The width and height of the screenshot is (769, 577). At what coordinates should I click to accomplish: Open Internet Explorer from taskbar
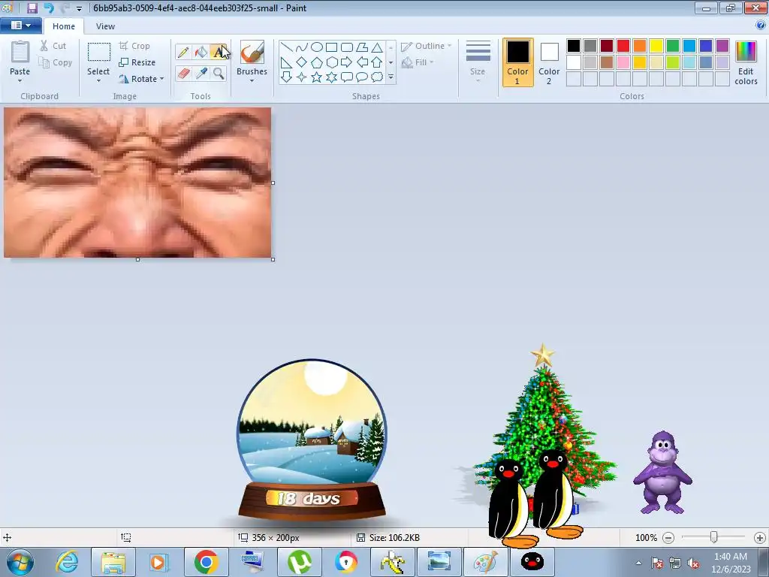pos(67,562)
